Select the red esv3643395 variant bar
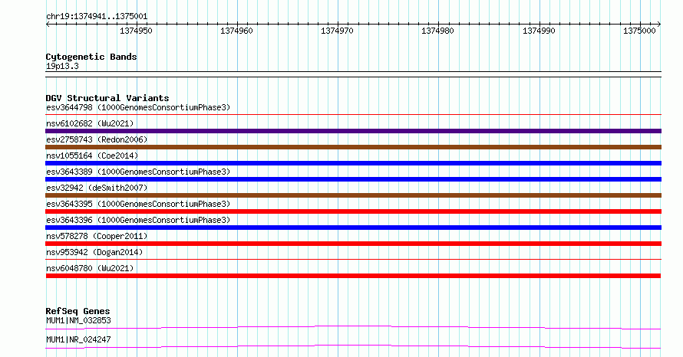Screen dimensions: 683x357 (x=353, y=211)
